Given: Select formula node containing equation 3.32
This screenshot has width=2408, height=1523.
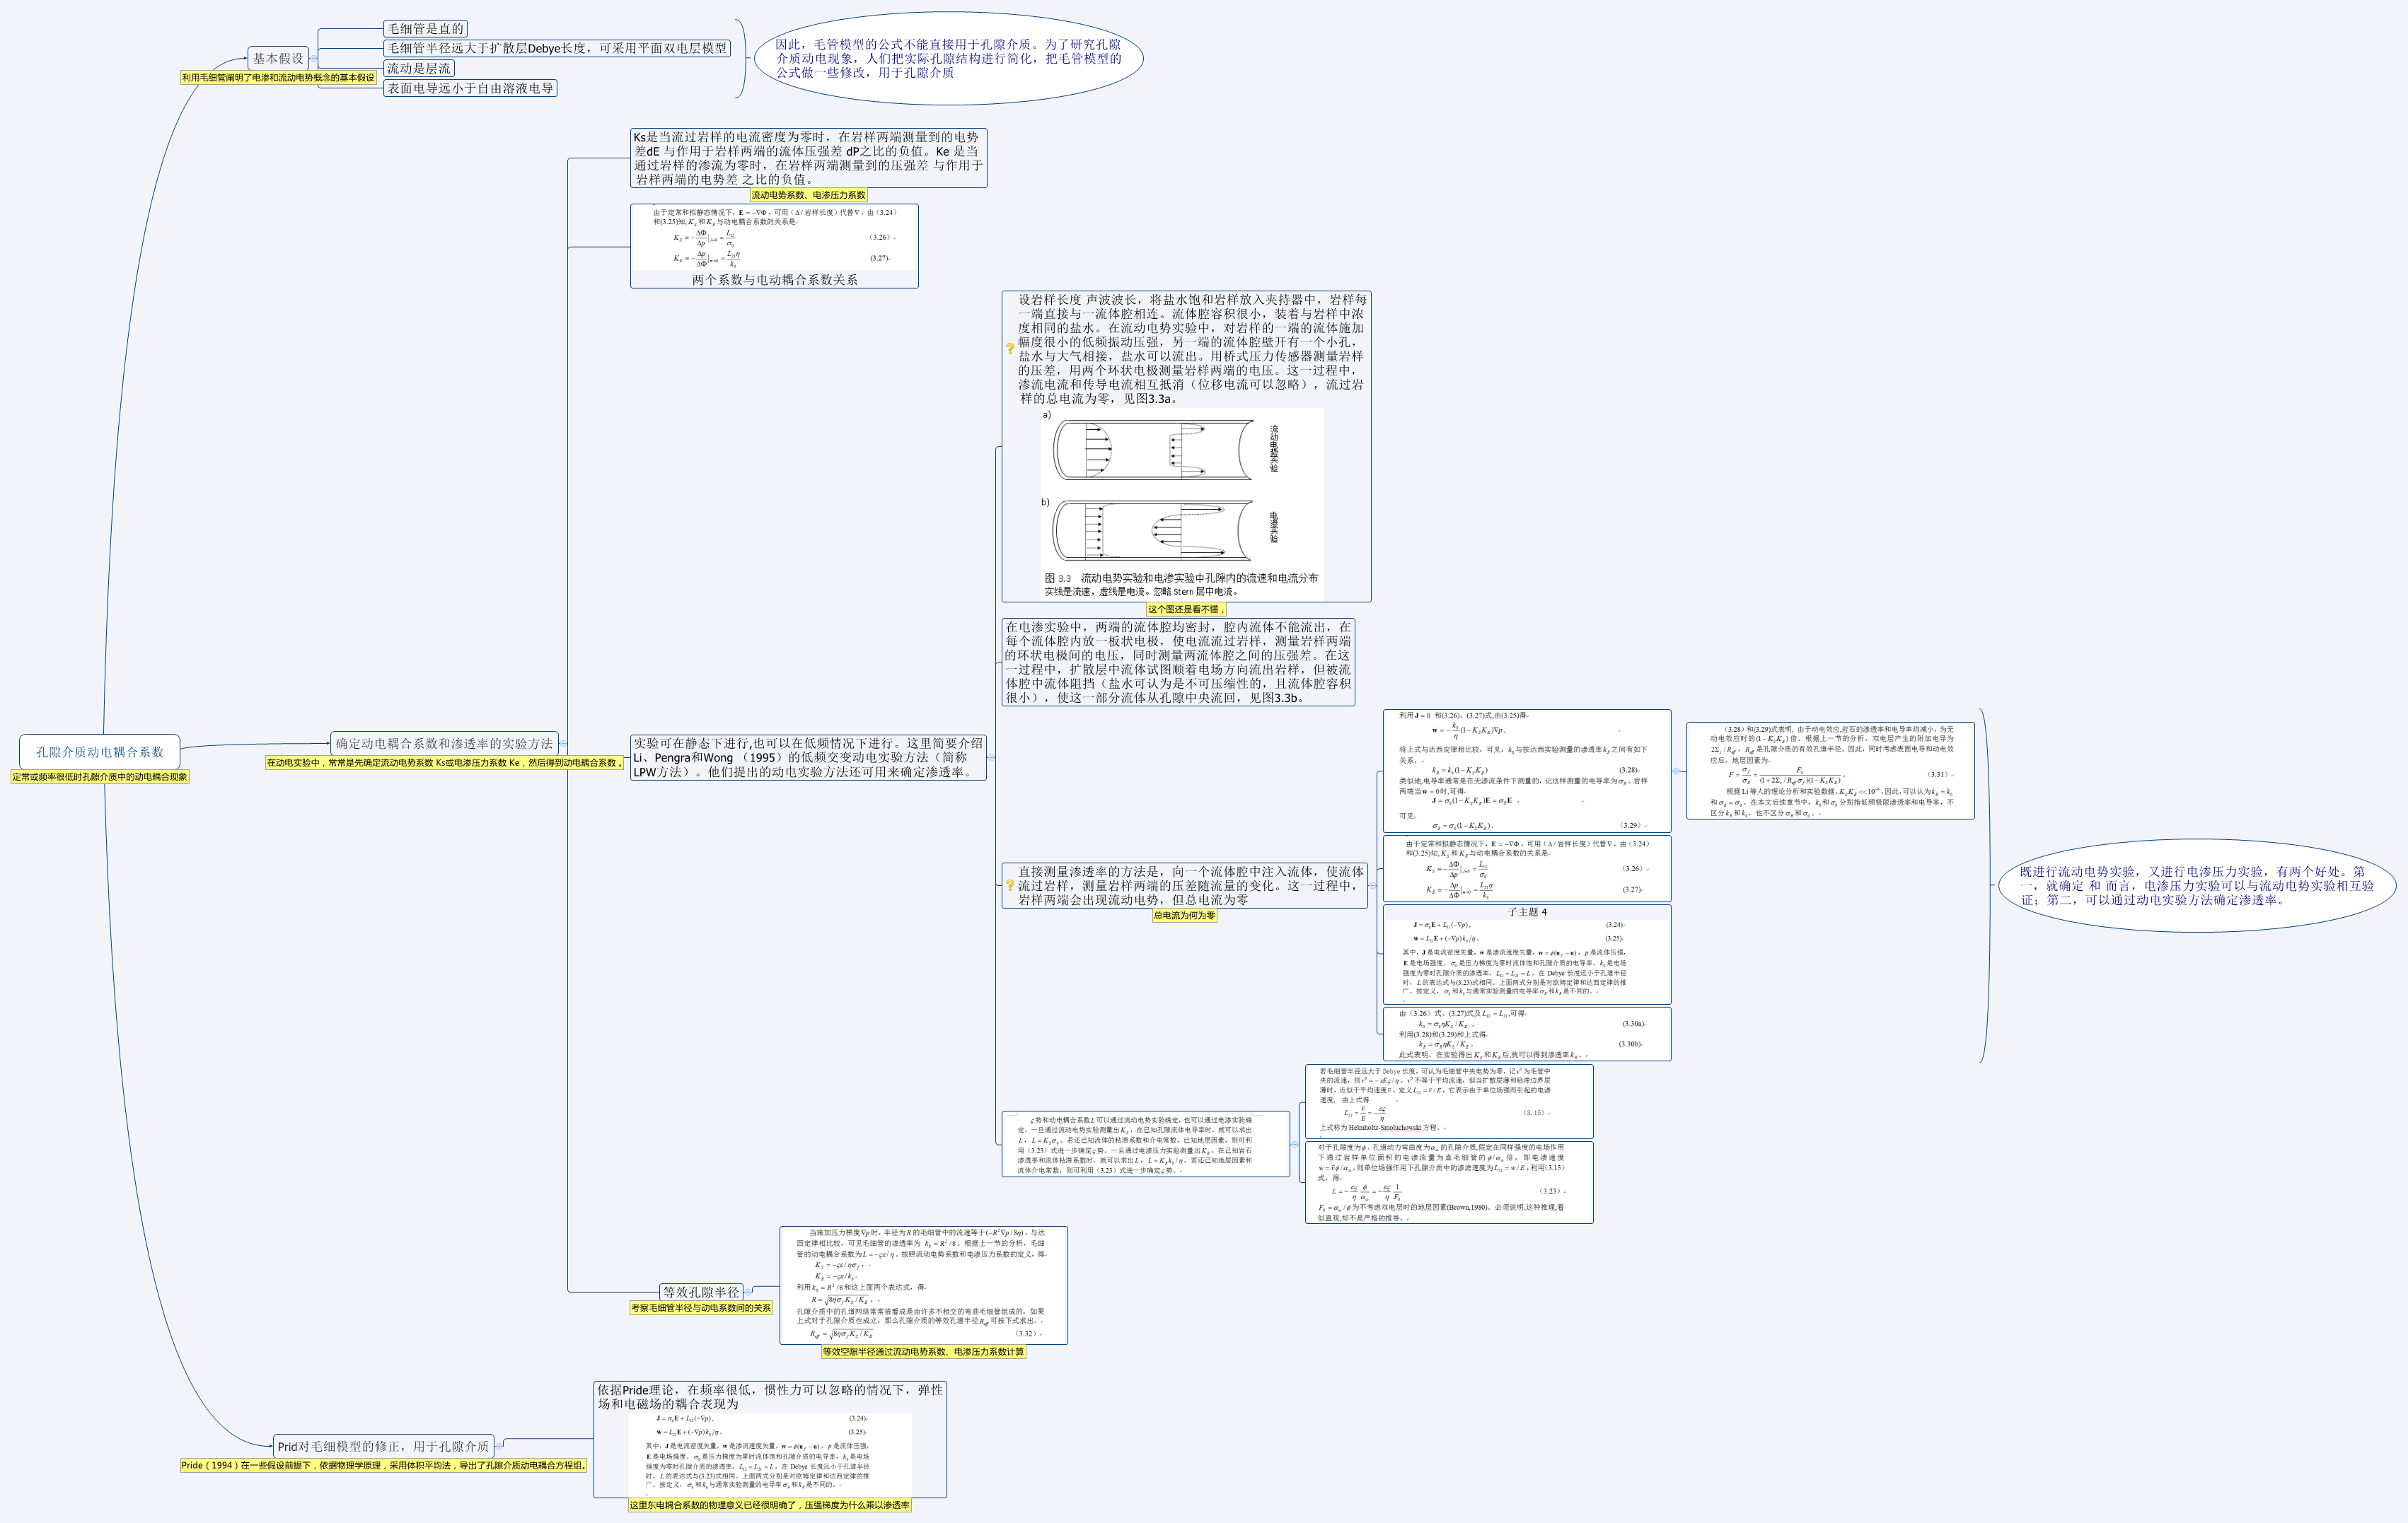Looking at the screenshot, I should coord(924,1285).
